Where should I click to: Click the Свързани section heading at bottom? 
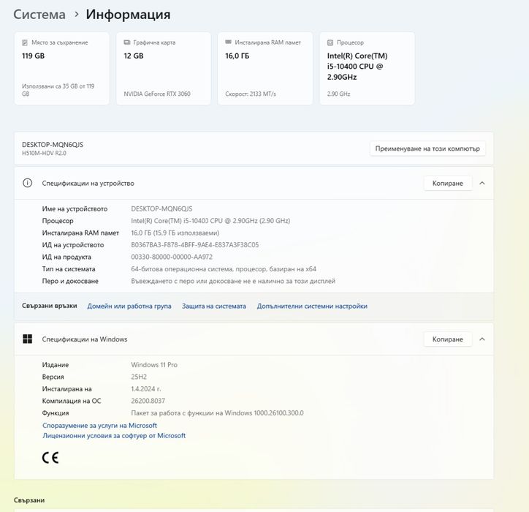[x=29, y=500]
